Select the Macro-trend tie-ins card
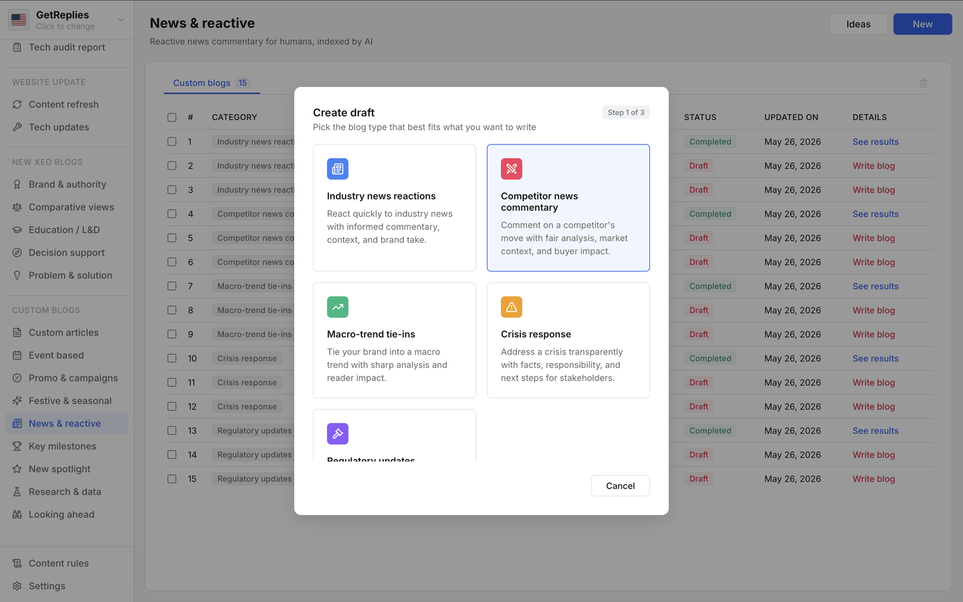 point(395,340)
